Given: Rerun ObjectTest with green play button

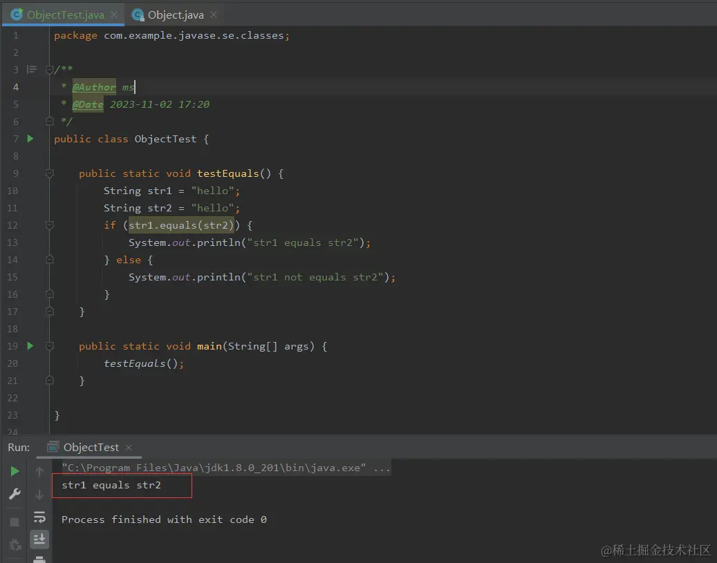Looking at the screenshot, I should (15, 471).
